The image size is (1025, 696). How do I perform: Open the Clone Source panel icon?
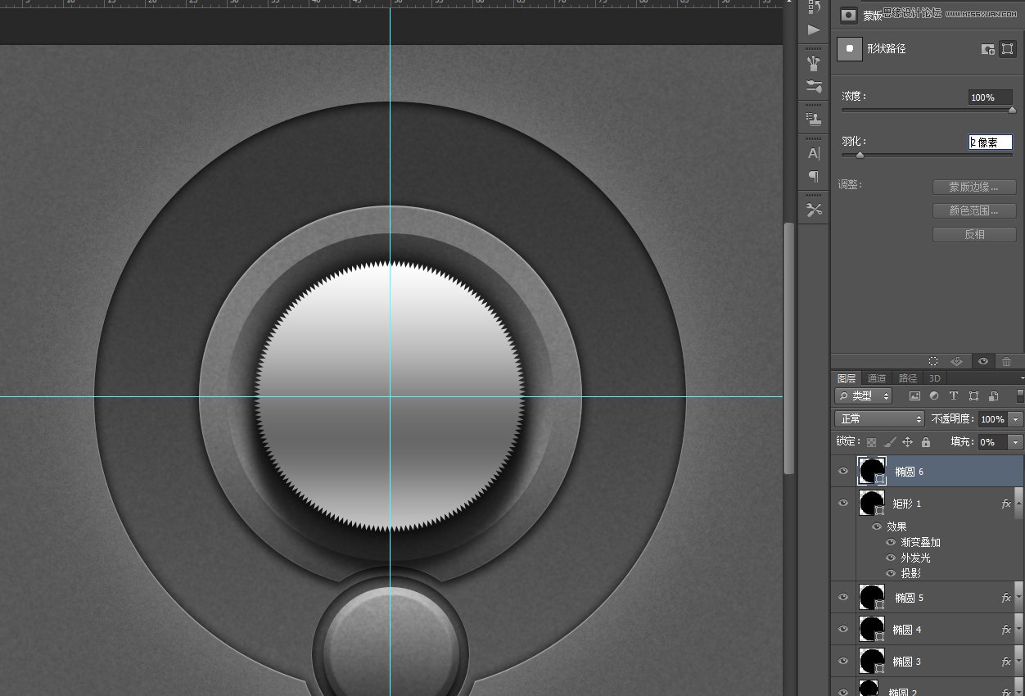point(814,120)
